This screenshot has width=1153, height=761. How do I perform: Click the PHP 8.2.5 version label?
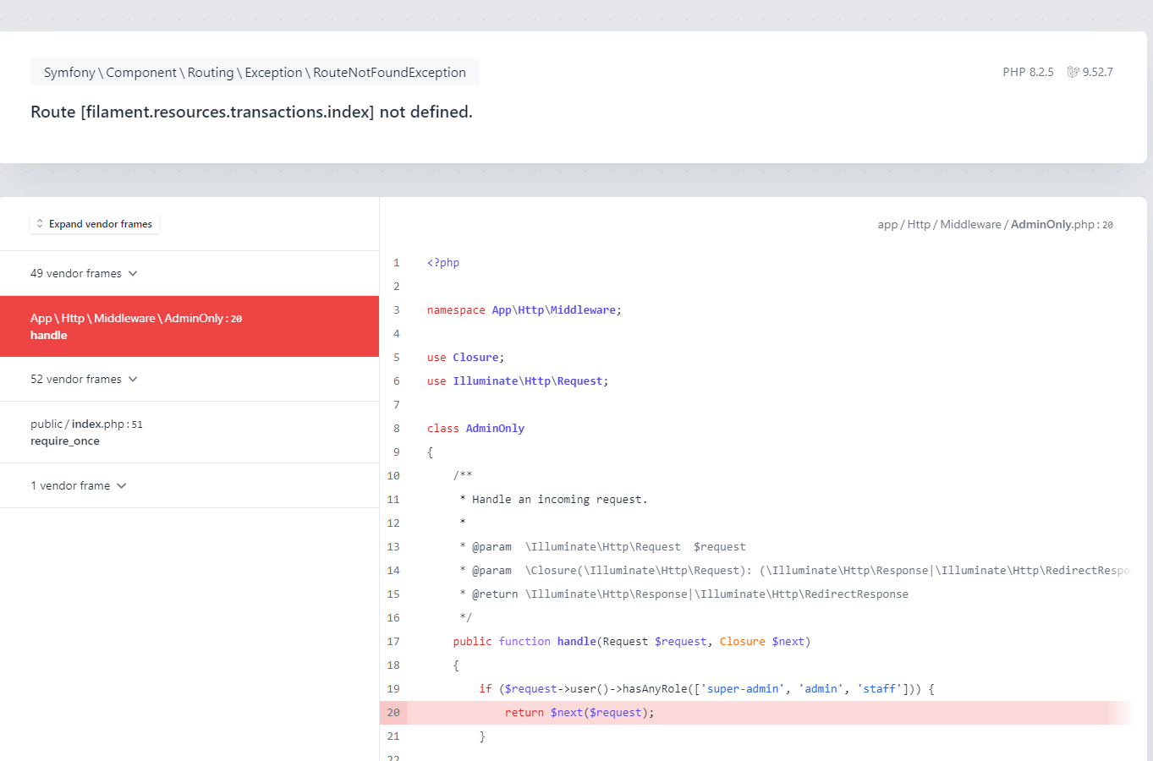coord(1028,72)
